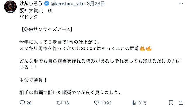Click the blue verified badge

tap(46, 3)
